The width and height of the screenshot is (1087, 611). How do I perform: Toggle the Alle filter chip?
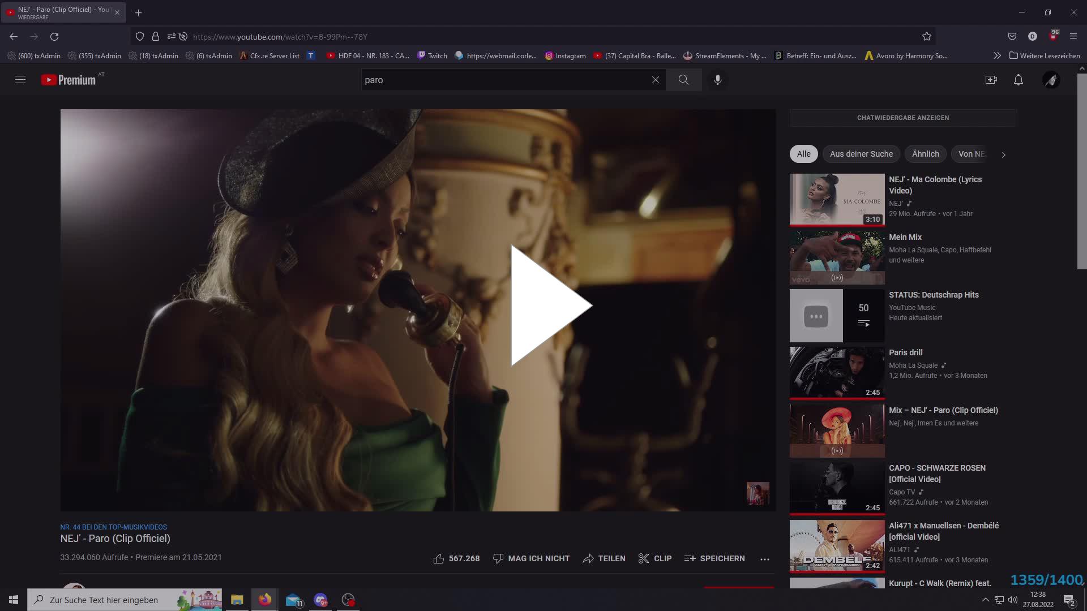[803, 154]
